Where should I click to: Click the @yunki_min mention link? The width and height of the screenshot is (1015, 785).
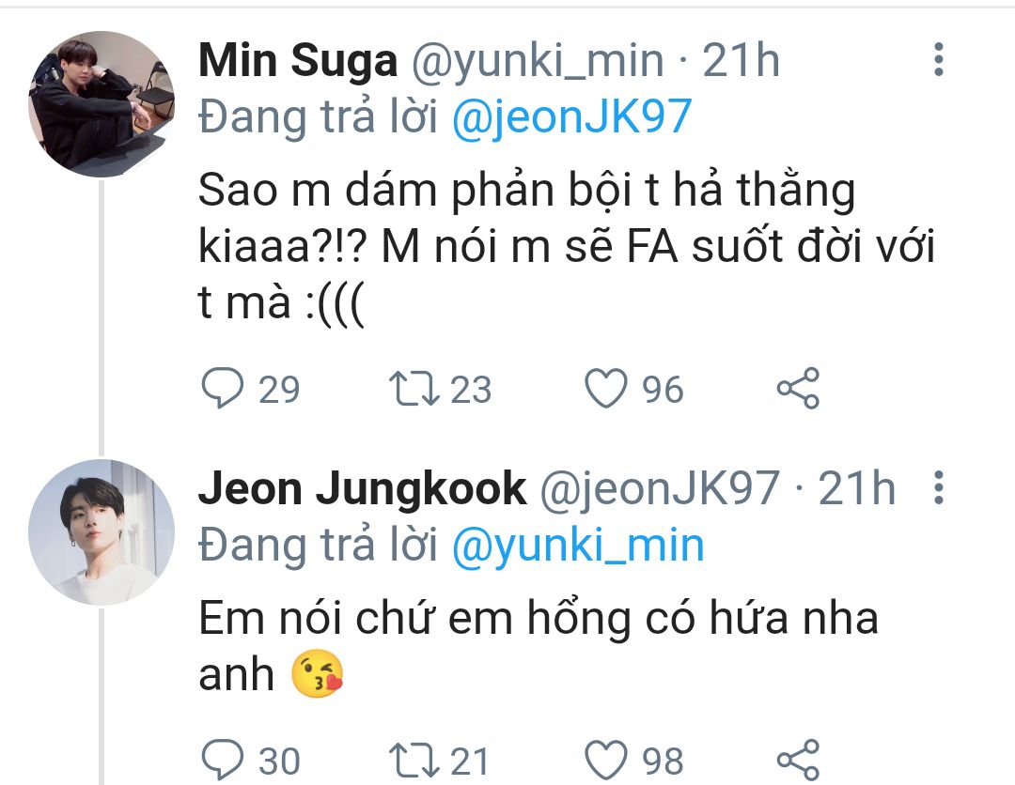tap(578, 546)
